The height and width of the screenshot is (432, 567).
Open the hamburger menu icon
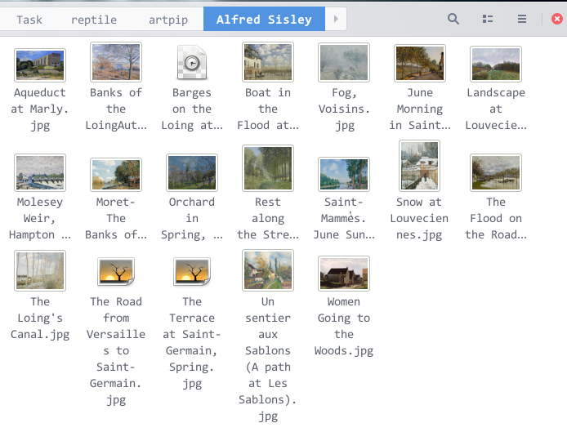(522, 19)
